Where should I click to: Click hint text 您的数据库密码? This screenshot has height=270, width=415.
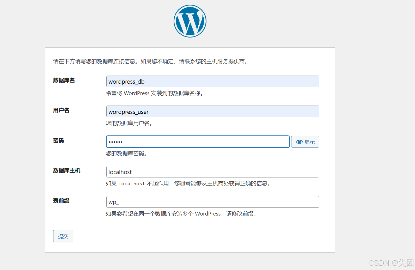pos(126,154)
